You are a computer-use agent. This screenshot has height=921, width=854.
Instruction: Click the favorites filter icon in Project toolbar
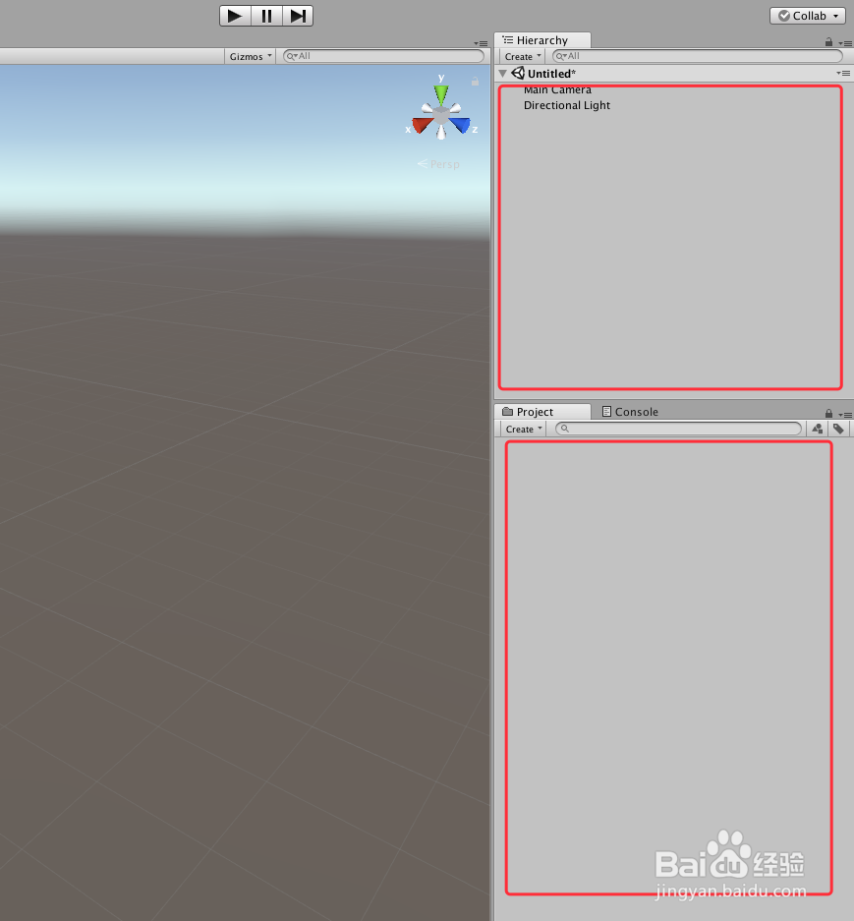coord(817,429)
